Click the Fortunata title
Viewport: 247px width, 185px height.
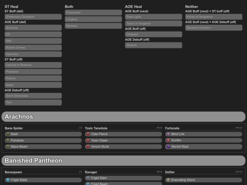tap(172, 128)
